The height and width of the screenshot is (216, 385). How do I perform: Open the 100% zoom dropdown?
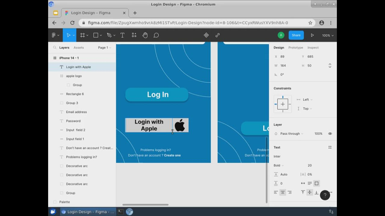tap(328, 35)
